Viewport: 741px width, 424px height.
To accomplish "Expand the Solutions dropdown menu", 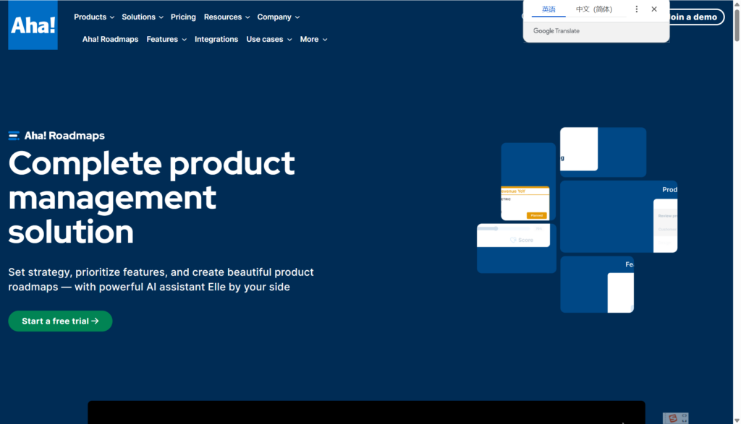I will click(143, 17).
